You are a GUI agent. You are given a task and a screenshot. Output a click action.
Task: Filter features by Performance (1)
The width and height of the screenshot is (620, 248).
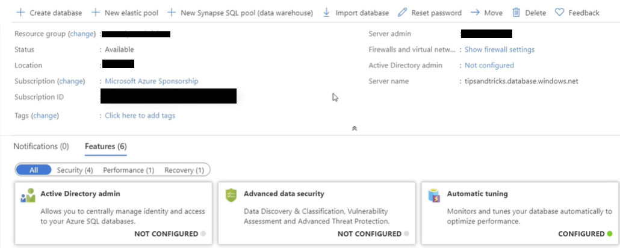[128, 170]
